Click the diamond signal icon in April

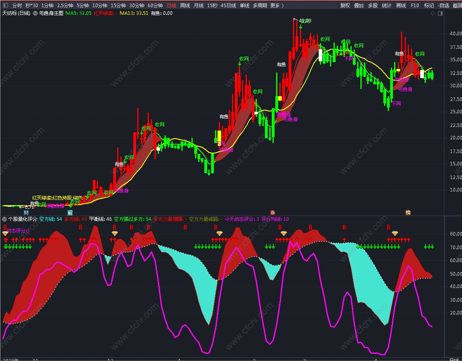pos(395,234)
